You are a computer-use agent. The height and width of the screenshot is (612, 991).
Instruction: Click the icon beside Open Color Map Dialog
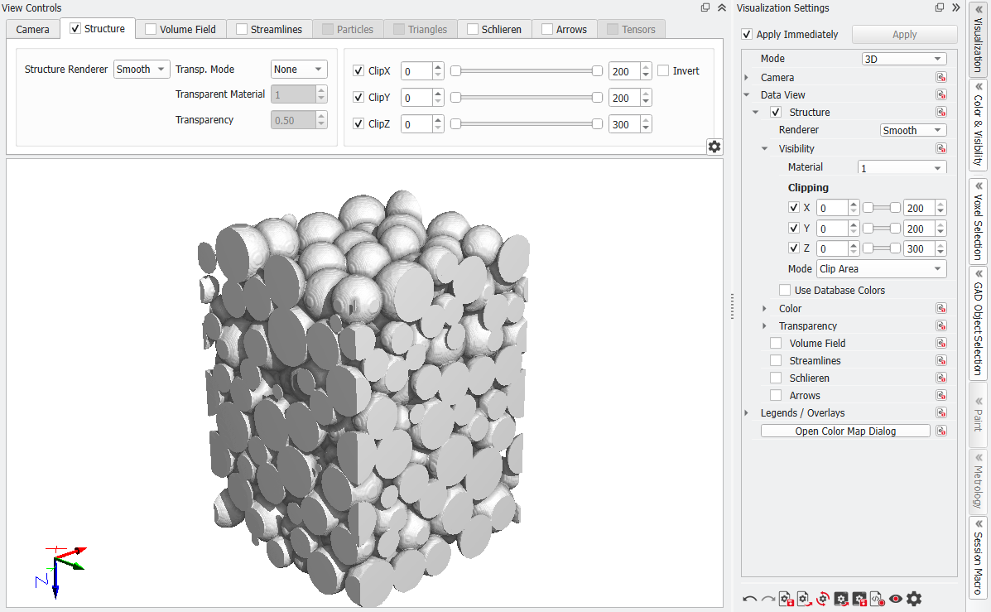click(x=941, y=431)
